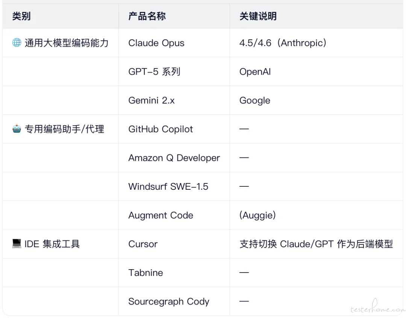The height and width of the screenshot is (318, 406).
Task: Click the 产品名称 column header
Action: tap(147, 16)
